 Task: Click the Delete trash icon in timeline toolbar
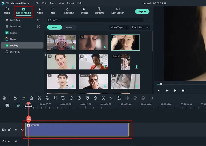tap(31, 98)
